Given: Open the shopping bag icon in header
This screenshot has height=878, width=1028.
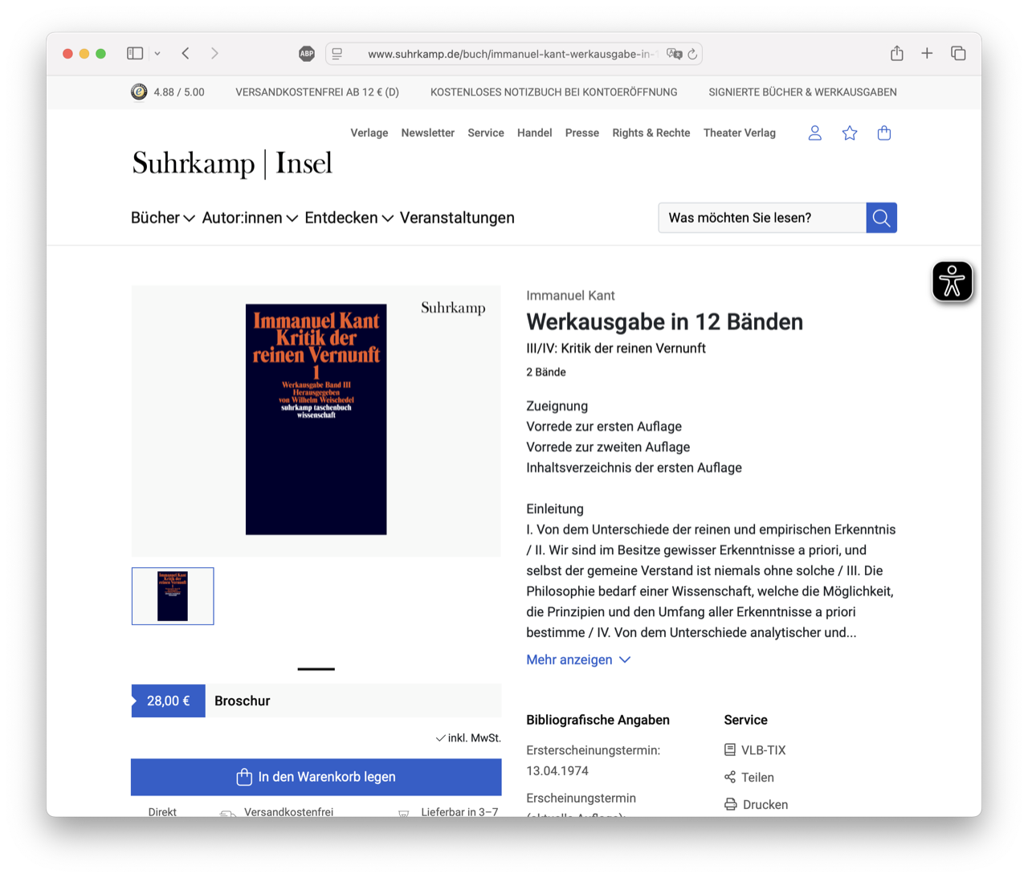Looking at the screenshot, I should 884,133.
